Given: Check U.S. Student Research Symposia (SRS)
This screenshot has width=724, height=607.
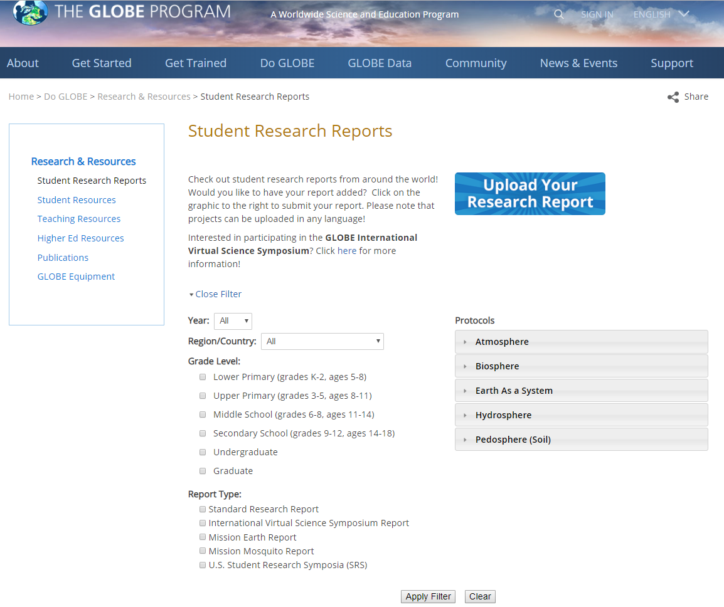Looking at the screenshot, I should tap(203, 565).
